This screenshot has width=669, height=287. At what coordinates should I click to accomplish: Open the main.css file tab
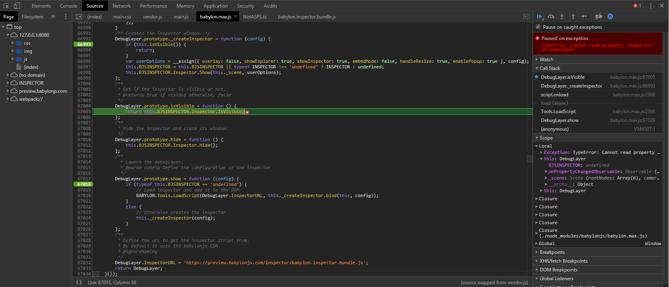[x=122, y=17]
